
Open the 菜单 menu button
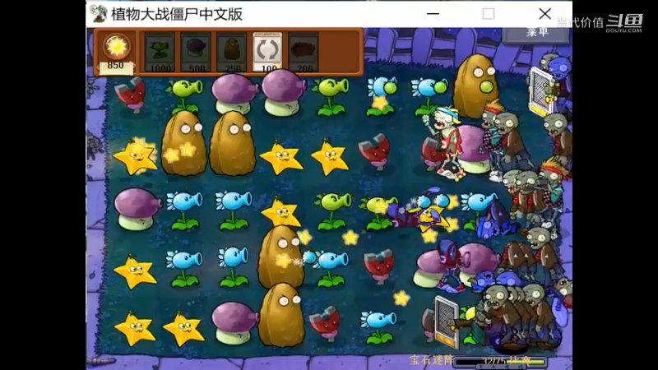(537, 33)
